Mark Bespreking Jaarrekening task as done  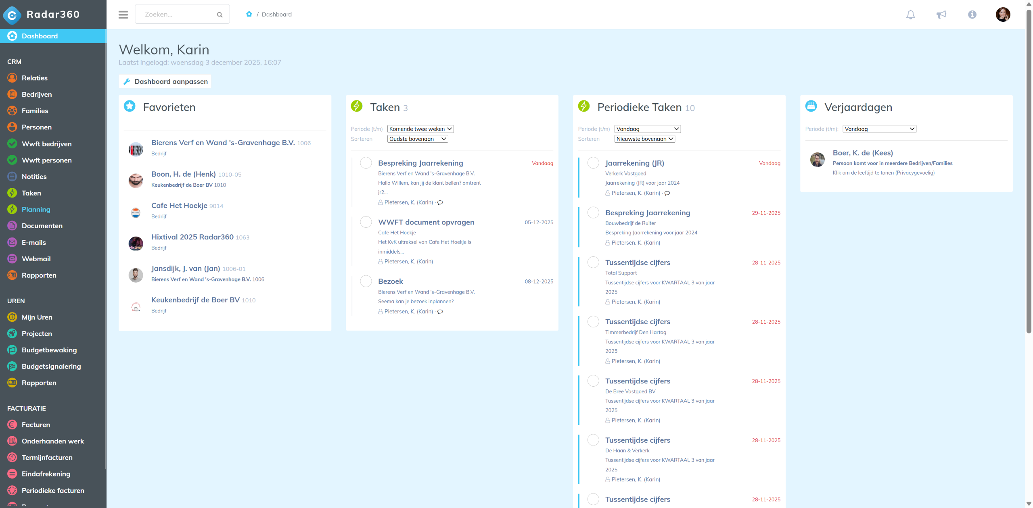click(x=366, y=163)
